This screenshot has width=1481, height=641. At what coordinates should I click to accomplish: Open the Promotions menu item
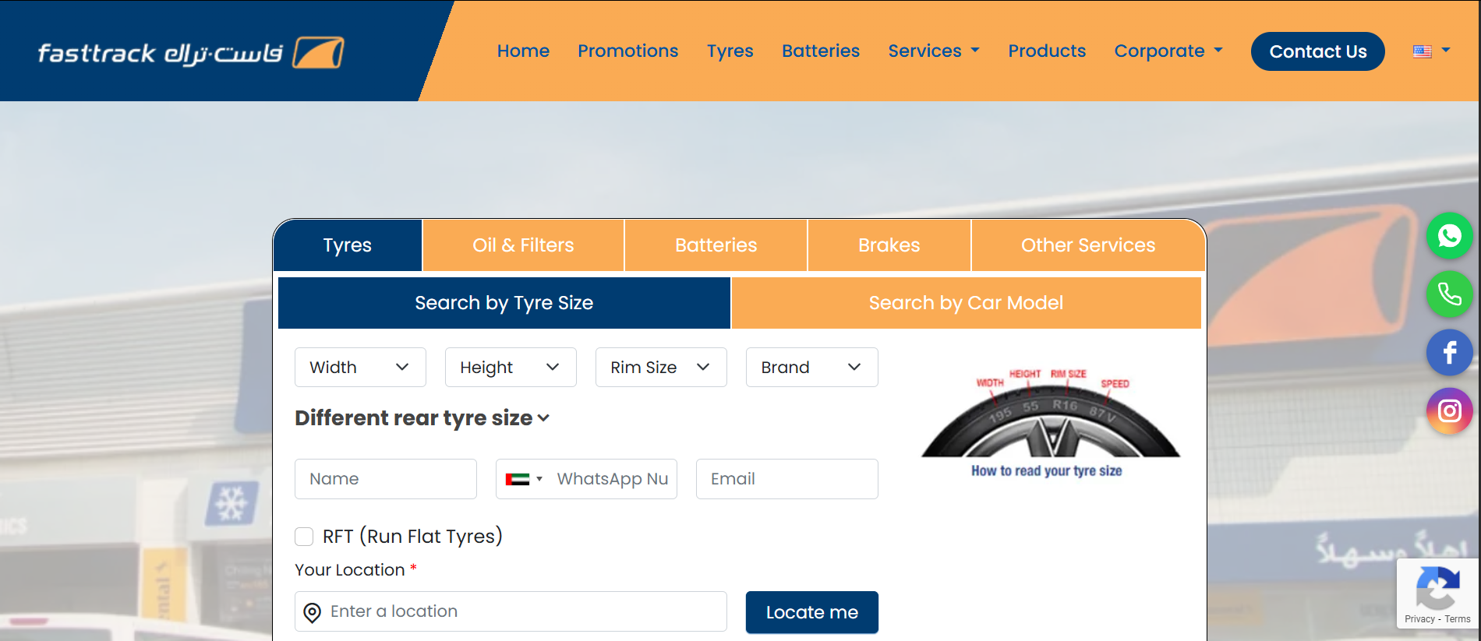click(x=627, y=51)
